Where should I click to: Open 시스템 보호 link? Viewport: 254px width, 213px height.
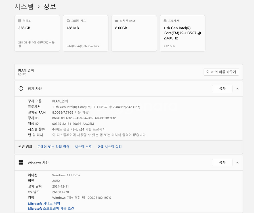[x=83, y=147]
